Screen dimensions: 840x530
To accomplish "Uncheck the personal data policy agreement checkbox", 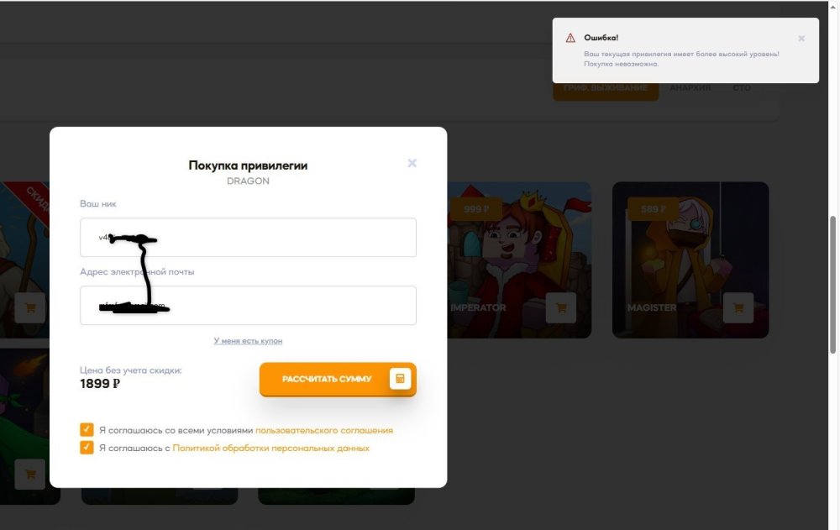I will [87, 448].
